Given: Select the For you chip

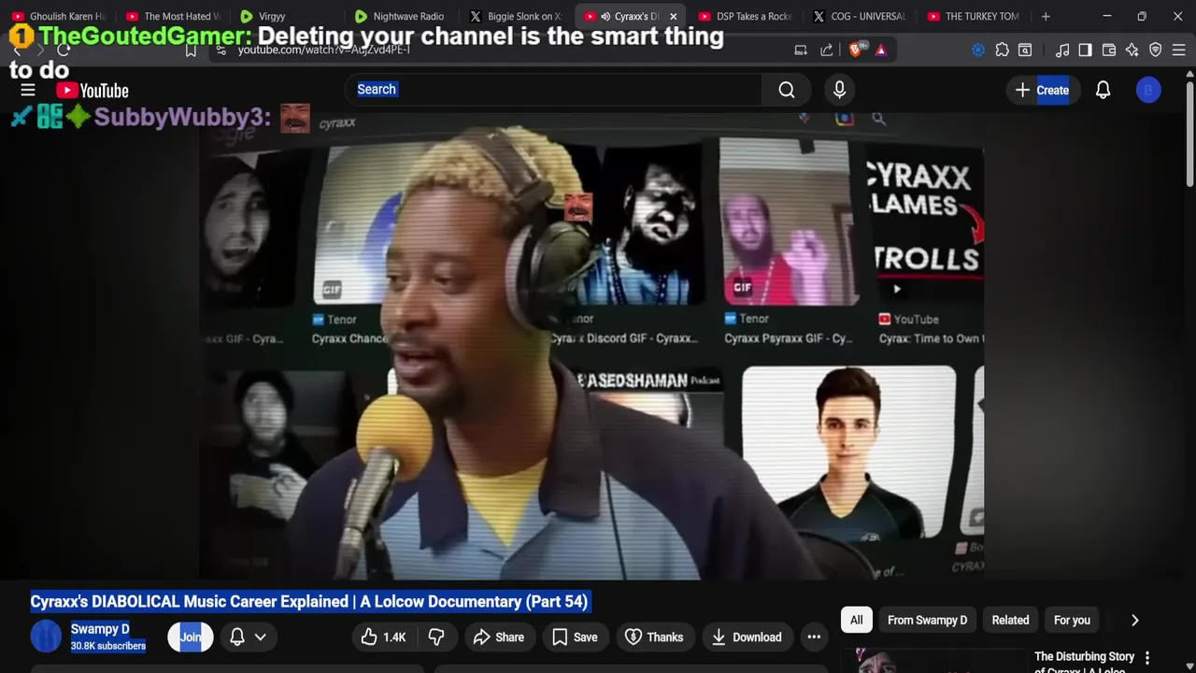Looking at the screenshot, I should tap(1072, 620).
